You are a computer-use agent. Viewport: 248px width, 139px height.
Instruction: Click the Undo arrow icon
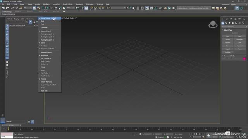pyautogui.click(x=3, y=8)
